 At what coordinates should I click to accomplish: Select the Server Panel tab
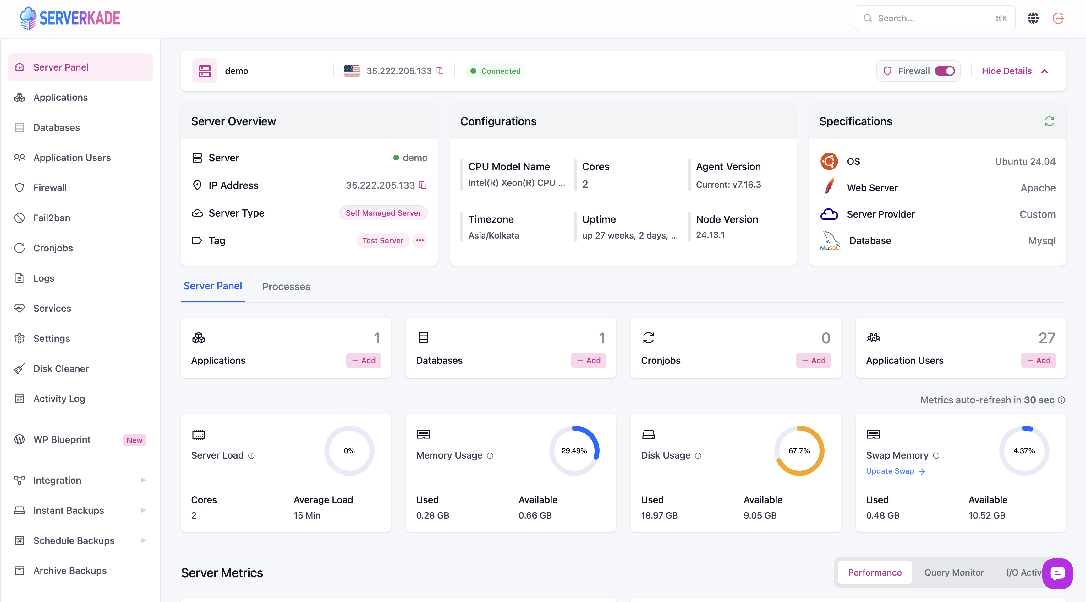click(x=212, y=286)
